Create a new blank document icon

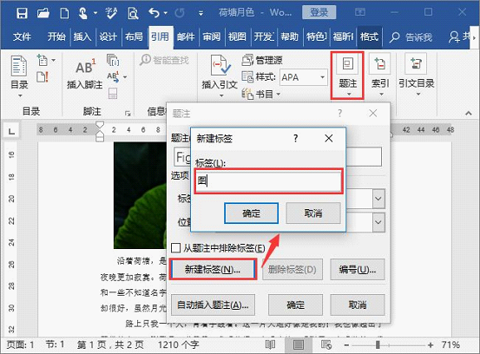(x=64, y=13)
